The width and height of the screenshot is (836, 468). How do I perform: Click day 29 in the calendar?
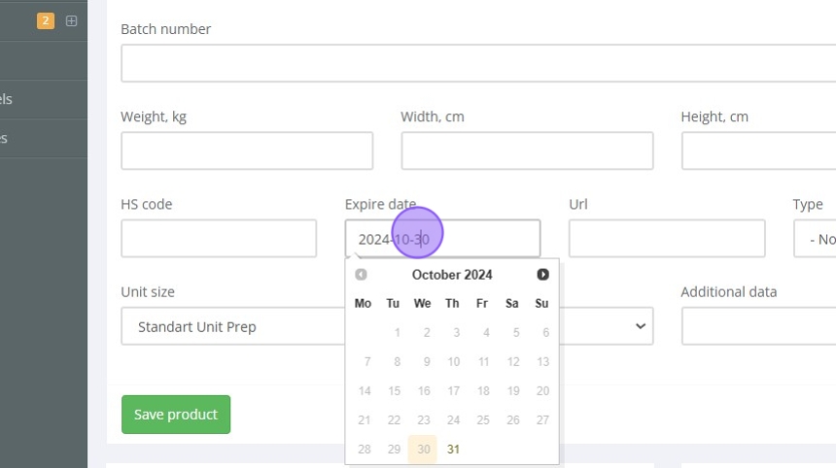click(394, 450)
